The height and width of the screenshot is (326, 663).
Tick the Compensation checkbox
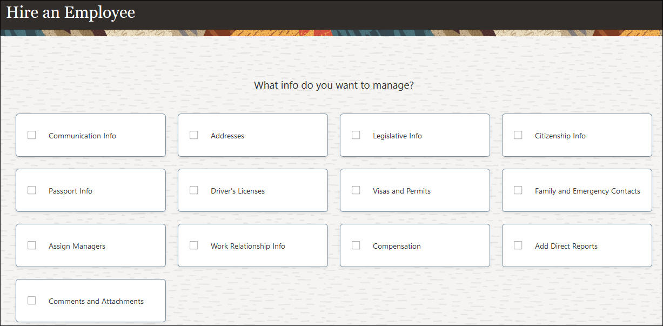click(356, 245)
